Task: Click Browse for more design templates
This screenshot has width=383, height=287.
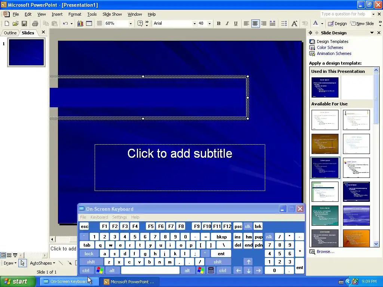Action: tap(325, 251)
